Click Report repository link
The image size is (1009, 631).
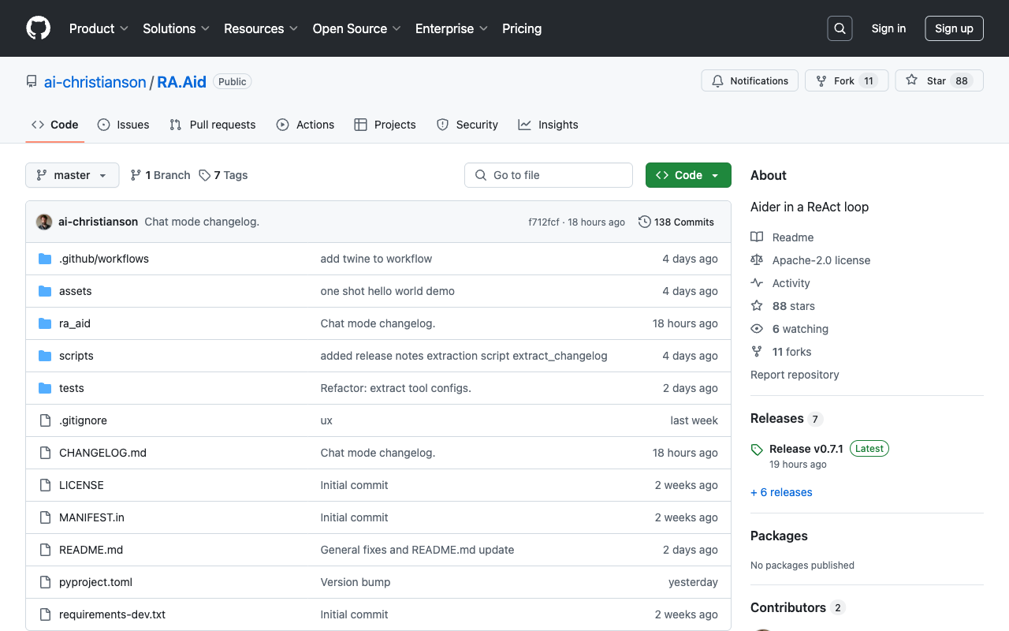point(795,375)
